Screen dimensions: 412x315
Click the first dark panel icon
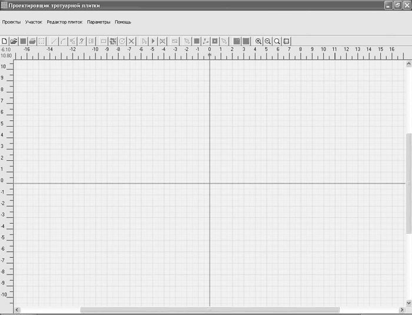237,41
